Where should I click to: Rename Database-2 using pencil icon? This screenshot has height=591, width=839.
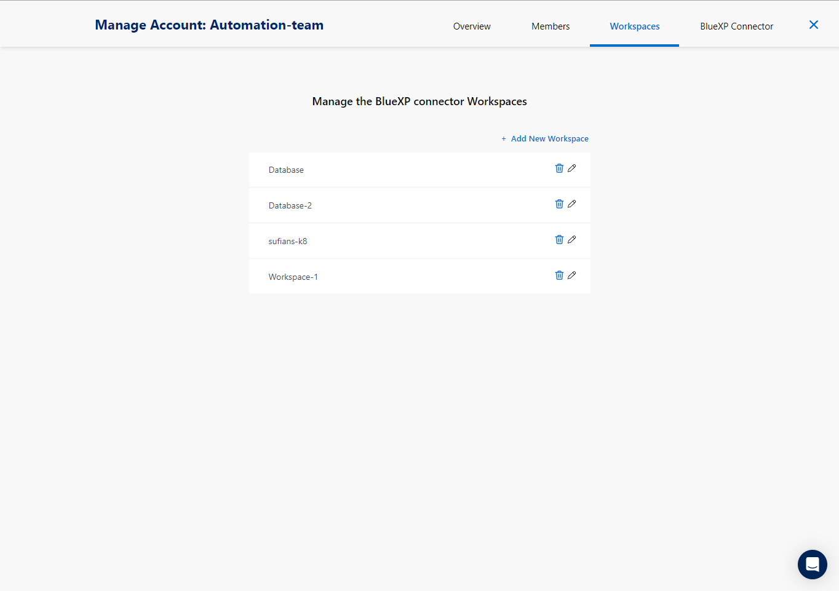[572, 204]
